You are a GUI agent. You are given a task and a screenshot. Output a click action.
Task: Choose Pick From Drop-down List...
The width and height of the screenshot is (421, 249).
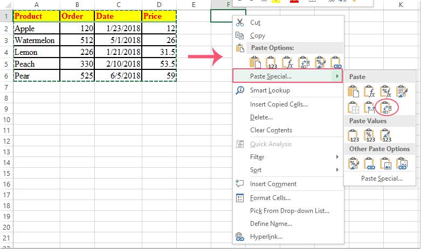(x=288, y=210)
